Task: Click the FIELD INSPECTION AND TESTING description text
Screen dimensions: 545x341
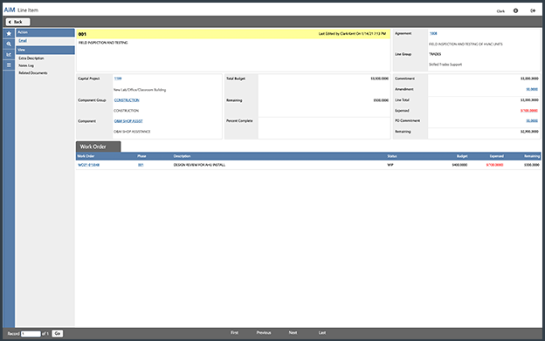Action: point(103,43)
